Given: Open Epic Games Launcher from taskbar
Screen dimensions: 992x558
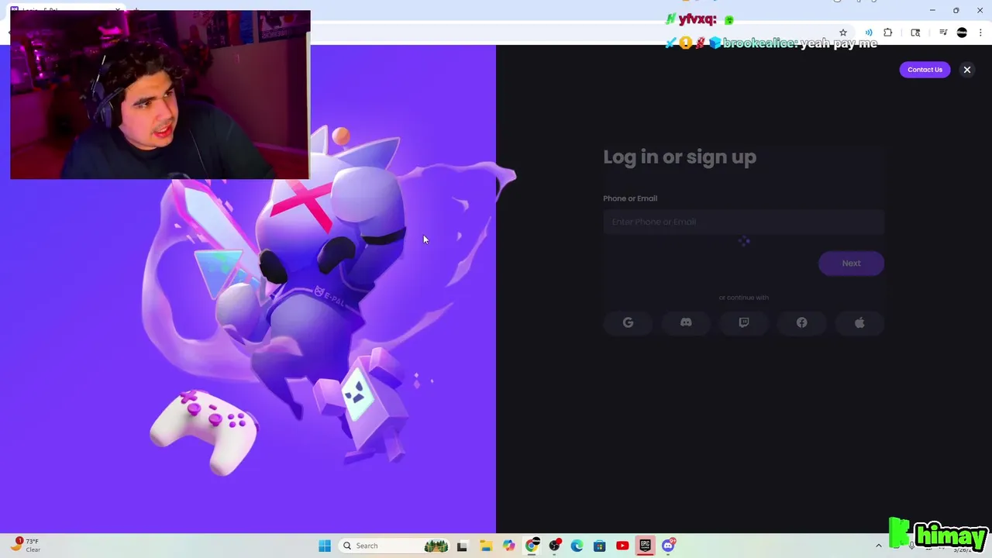Looking at the screenshot, I should [x=645, y=546].
